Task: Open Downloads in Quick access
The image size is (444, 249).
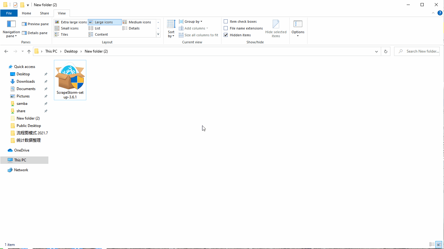Action: pos(26,81)
